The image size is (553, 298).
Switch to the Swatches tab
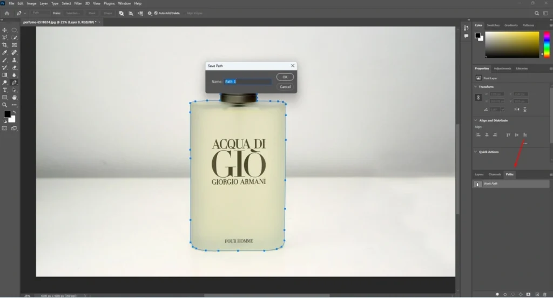point(493,25)
